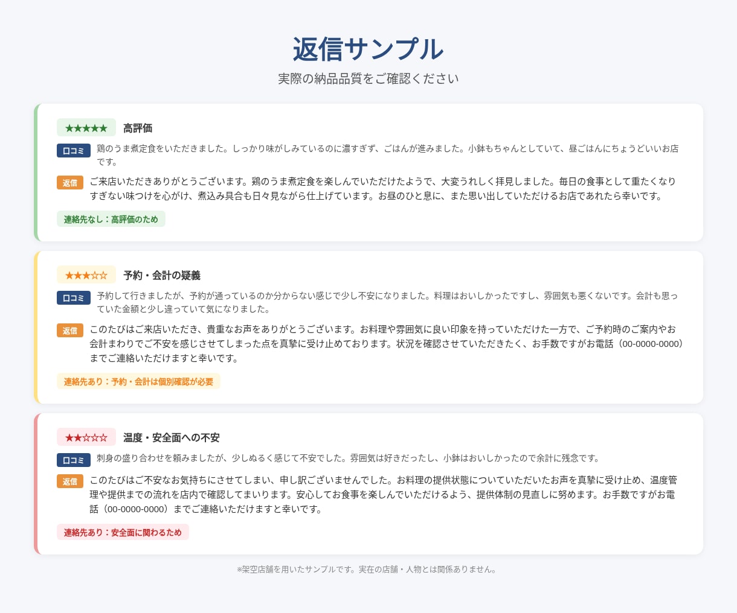Click the 返信 badge in 高評価 card
The width and height of the screenshot is (737, 613).
coord(70,183)
